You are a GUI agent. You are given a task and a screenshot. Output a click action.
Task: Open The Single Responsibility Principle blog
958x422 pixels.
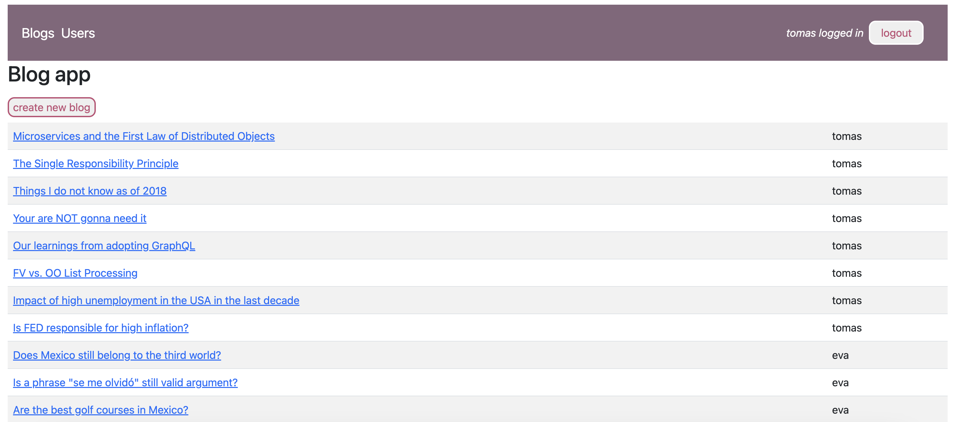pos(95,164)
